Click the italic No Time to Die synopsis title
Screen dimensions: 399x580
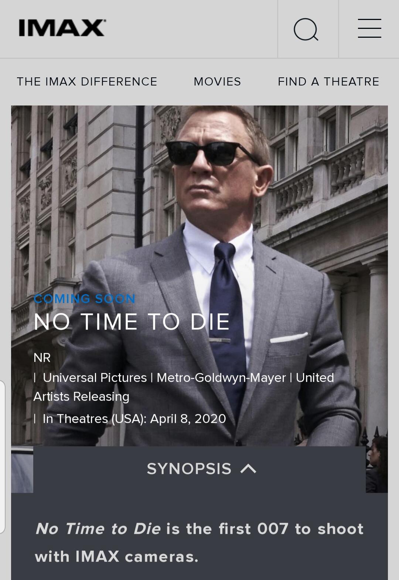98,529
